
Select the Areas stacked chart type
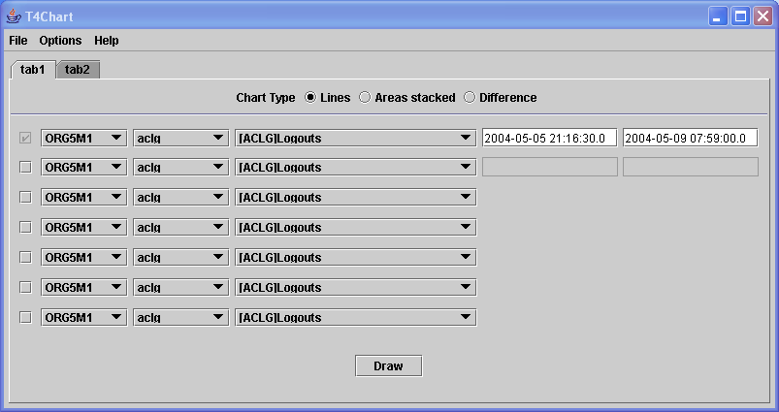(x=365, y=98)
